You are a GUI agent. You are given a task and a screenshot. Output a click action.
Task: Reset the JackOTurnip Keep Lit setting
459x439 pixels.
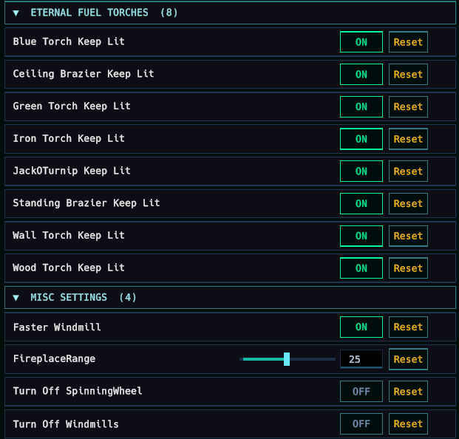[408, 171]
